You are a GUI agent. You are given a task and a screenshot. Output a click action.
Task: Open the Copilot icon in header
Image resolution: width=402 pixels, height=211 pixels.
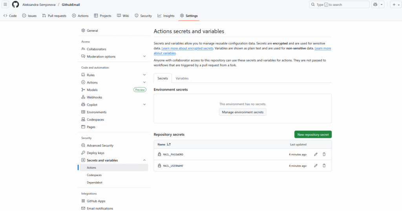click(x=376, y=5)
